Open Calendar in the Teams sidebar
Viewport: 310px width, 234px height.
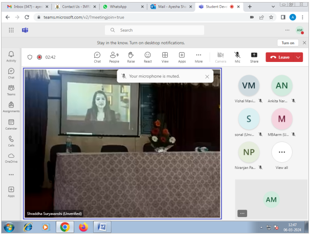click(11, 124)
